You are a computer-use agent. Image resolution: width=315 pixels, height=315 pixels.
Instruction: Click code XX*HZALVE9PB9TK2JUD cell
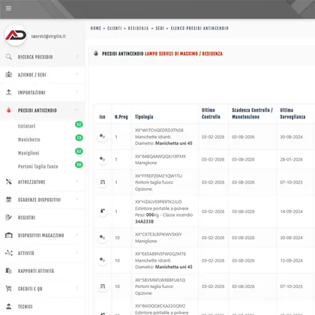click(158, 202)
